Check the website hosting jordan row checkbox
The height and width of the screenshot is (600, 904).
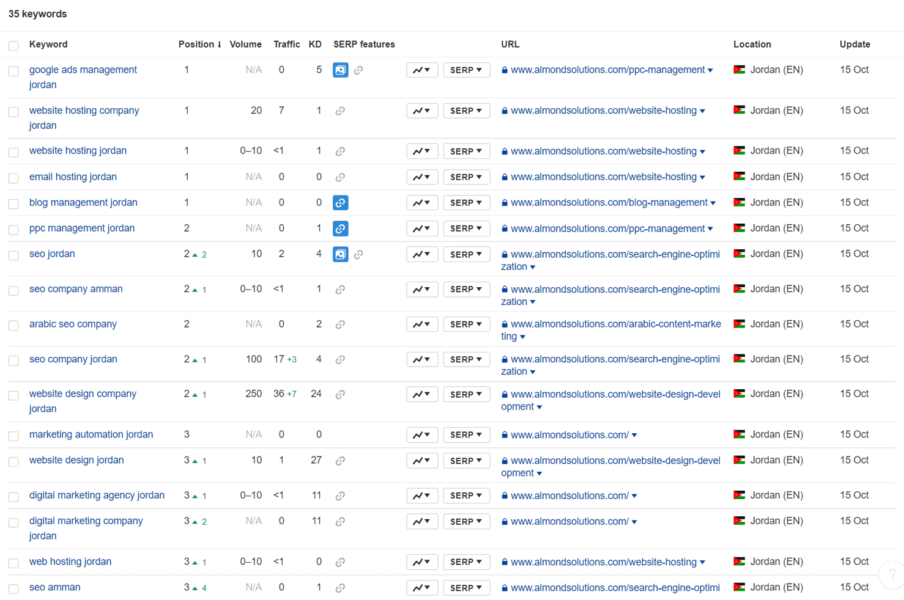(x=13, y=152)
